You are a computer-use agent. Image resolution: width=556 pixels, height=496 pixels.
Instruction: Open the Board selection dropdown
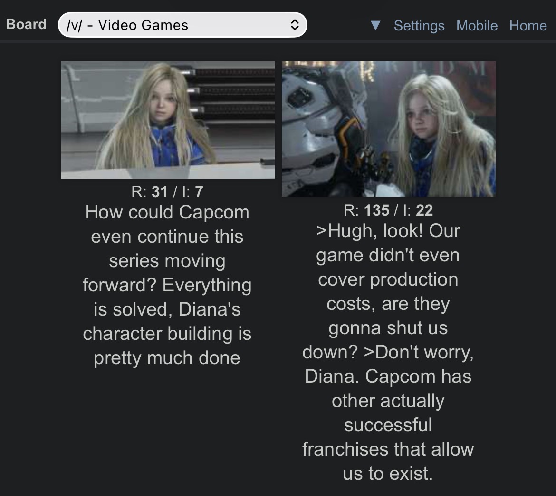pos(182,25)
